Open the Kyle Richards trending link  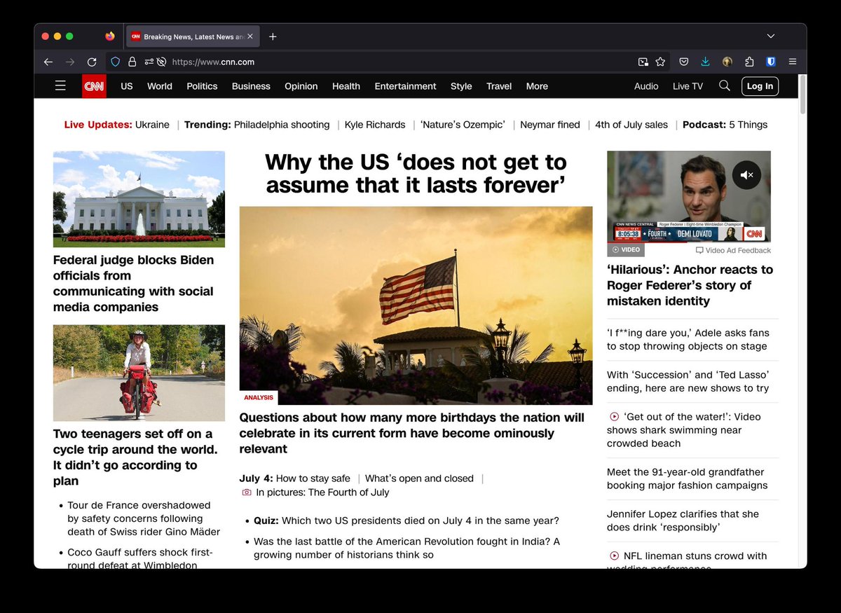coord(375,125)
